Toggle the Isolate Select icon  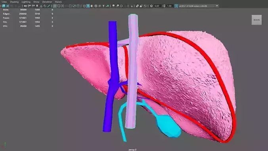coord(132,6)
